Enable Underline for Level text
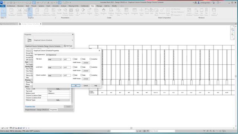Viewport: 238px width, 134px height. 91,67
